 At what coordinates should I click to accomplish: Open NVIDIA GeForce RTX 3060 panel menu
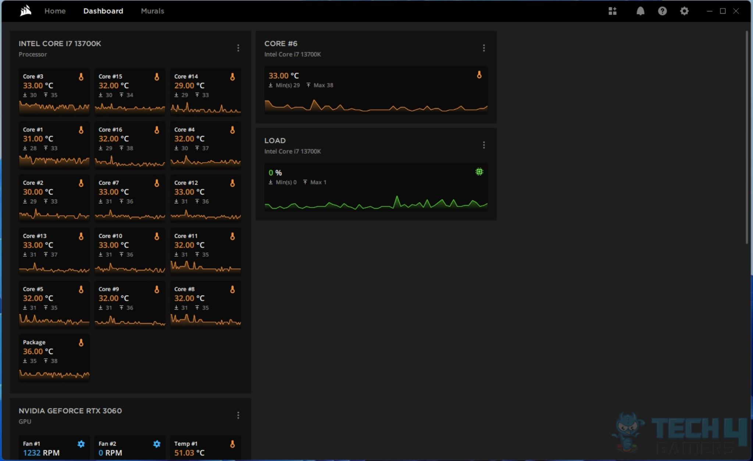click(x=238, y=415)
